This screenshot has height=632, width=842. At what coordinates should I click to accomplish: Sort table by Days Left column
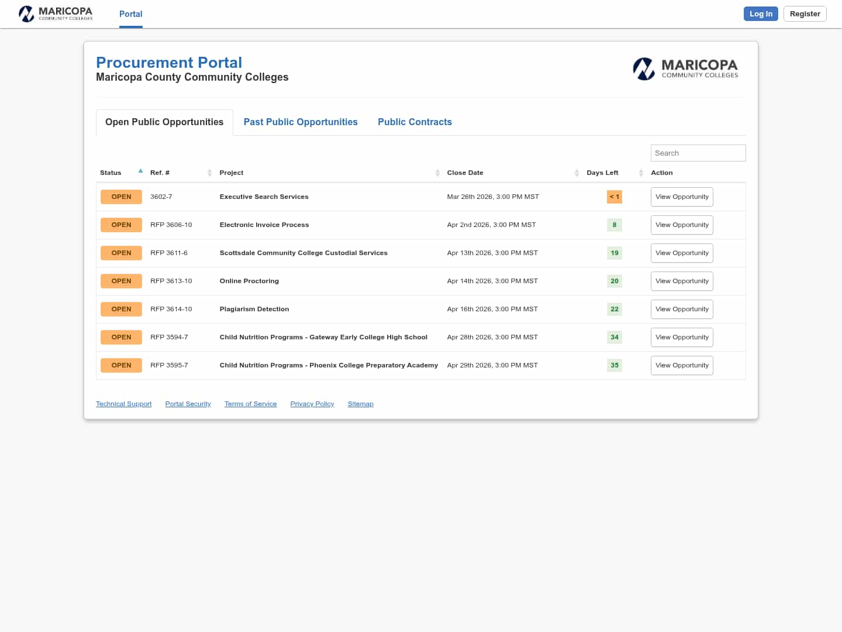pyautogui.click(x=614, y=173)
